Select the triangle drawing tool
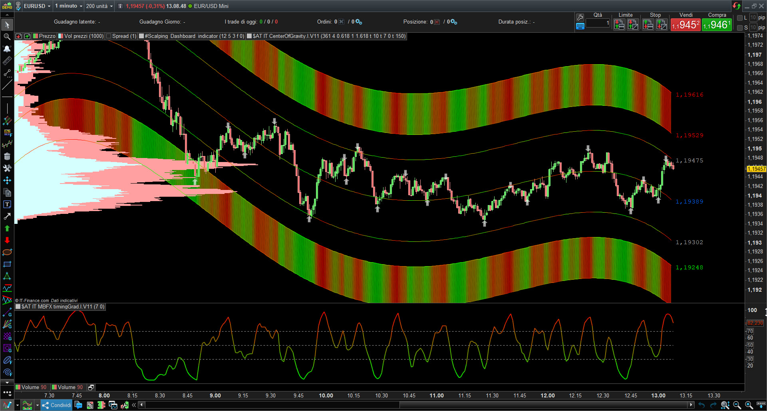Screen dimensions: 767x411 pyautogui.click(x=7, y=276)
